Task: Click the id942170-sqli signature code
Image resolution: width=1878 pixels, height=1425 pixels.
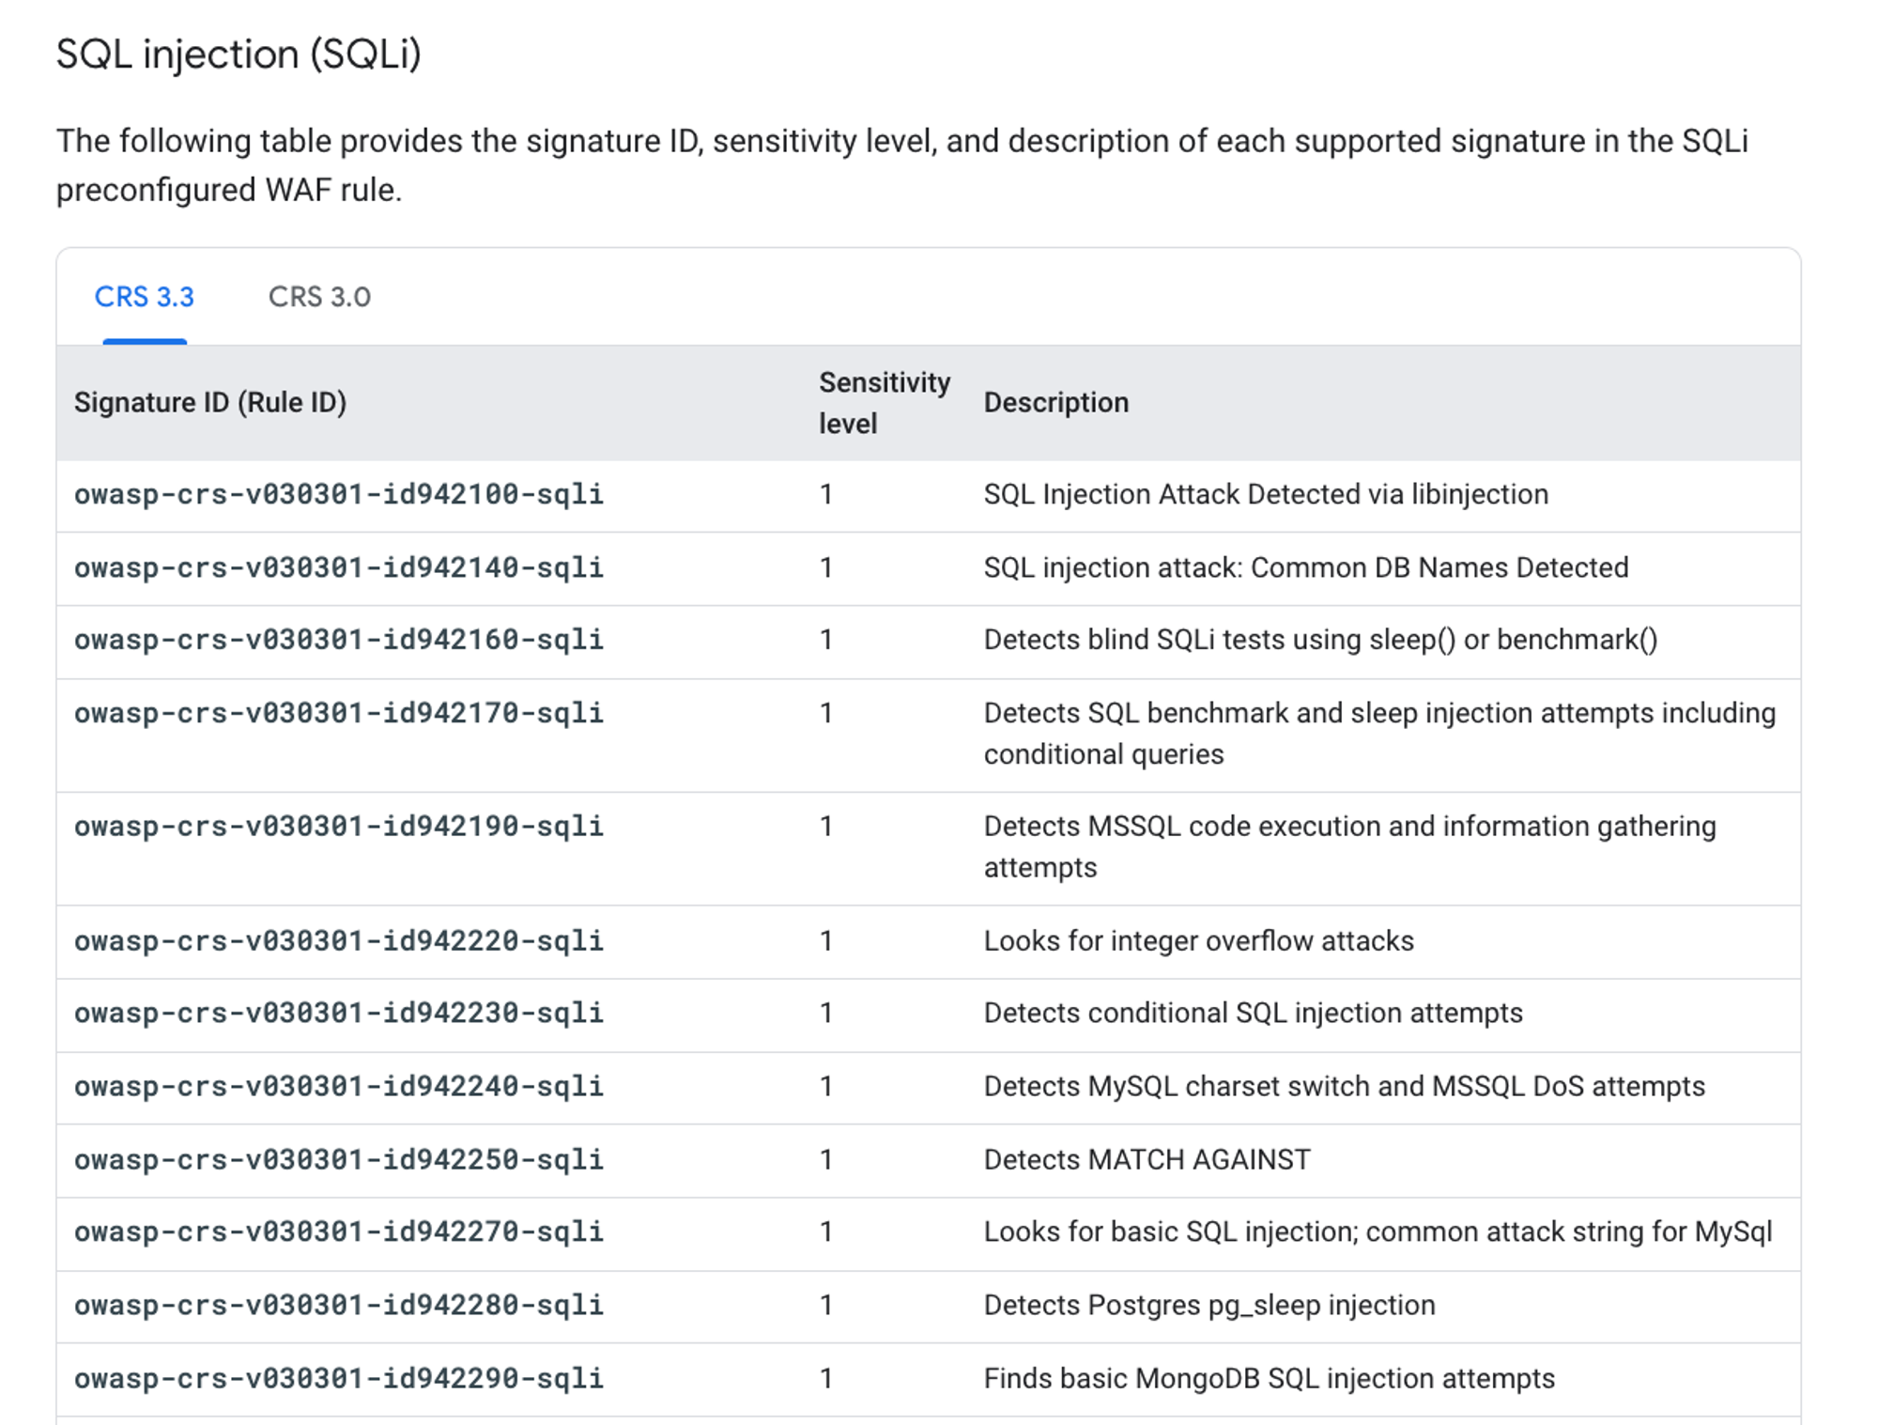Action: click(339, 713)
